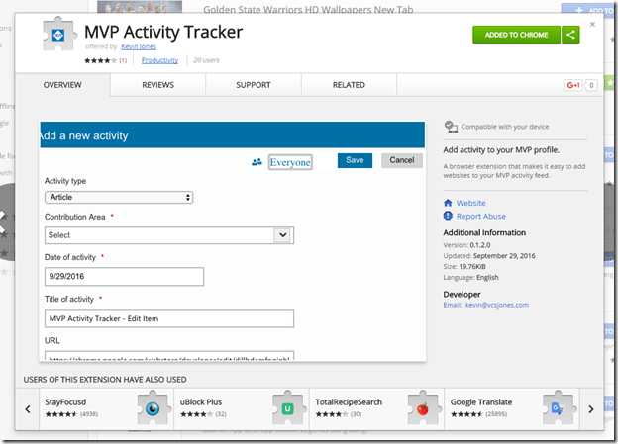Click the Title of activity field

[x=169, y=318]
